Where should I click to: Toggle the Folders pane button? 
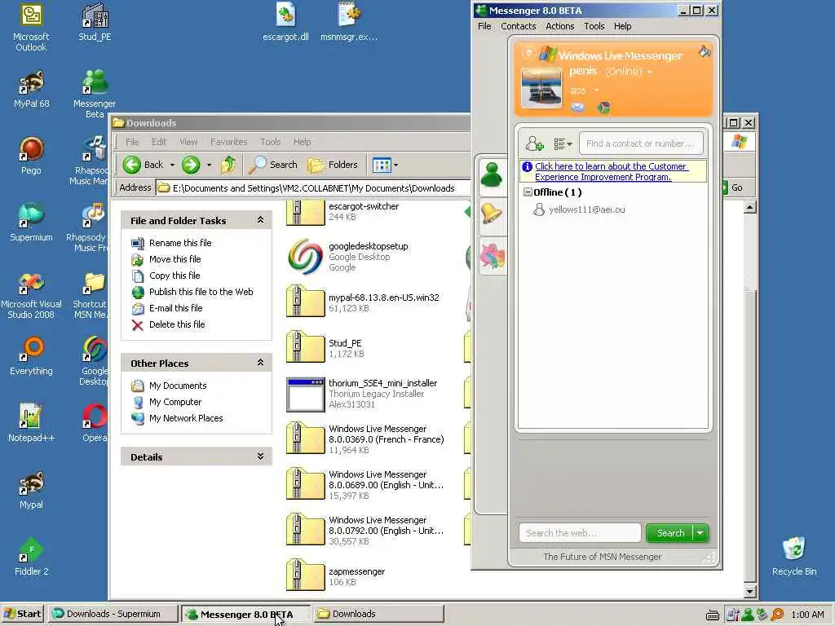333,165
